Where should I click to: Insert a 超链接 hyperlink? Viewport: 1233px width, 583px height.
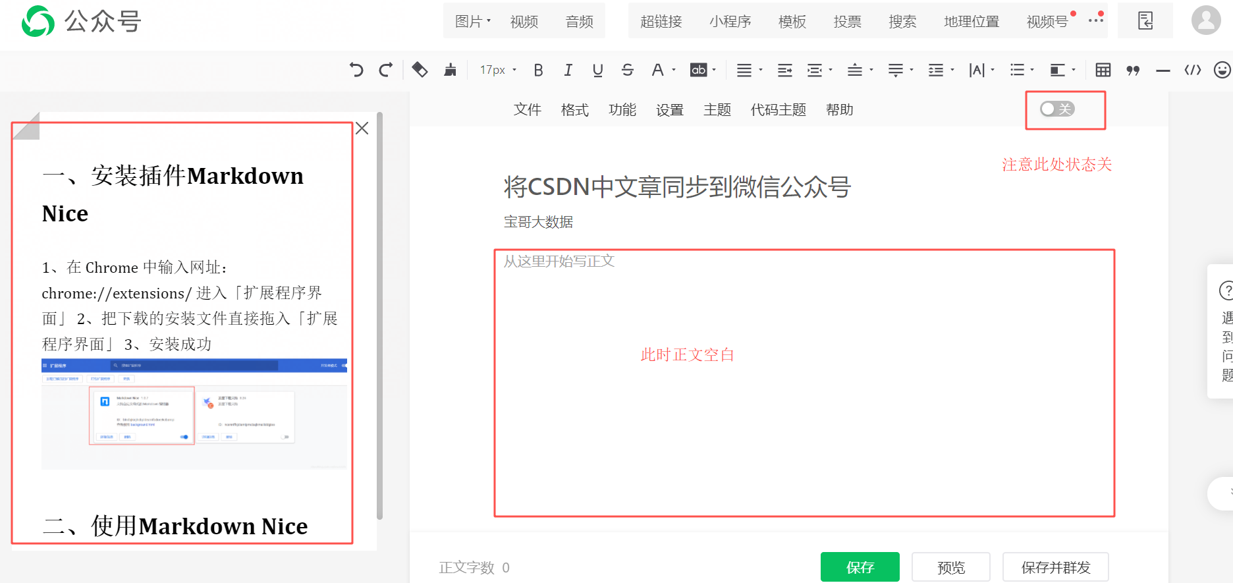coord(661,21)
